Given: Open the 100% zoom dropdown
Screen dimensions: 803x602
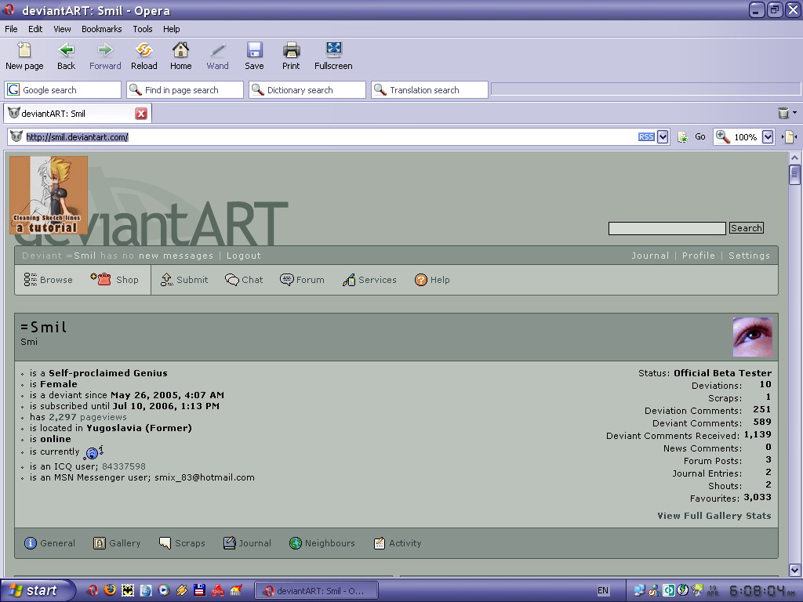Looking at the screenshot, I should pos(767,136).
